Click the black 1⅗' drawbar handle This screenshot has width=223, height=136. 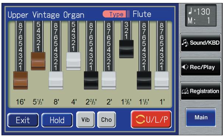click(126, 49)
